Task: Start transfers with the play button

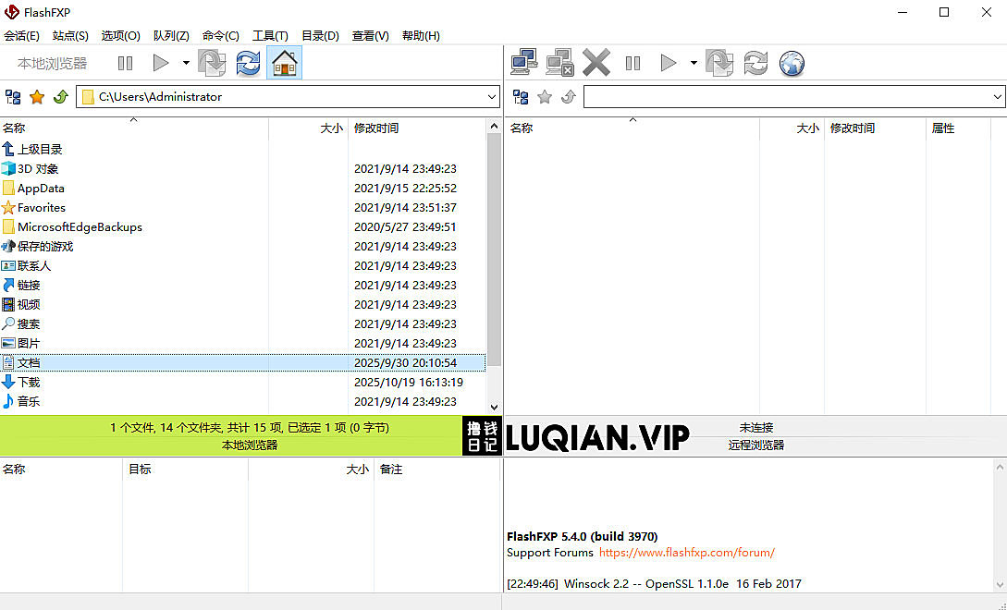Action: 160,63
